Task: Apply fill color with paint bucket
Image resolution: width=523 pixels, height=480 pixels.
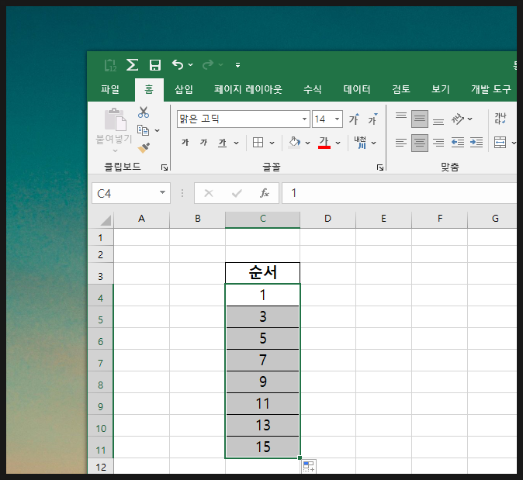Action: click(x=294, y=143)
